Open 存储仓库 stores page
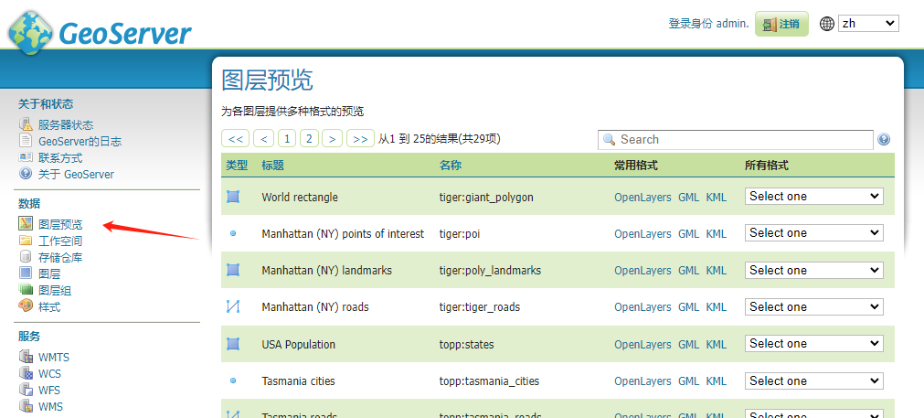Image resolution: width=924 pixels, height=418 pixels. tap(60, 258)
